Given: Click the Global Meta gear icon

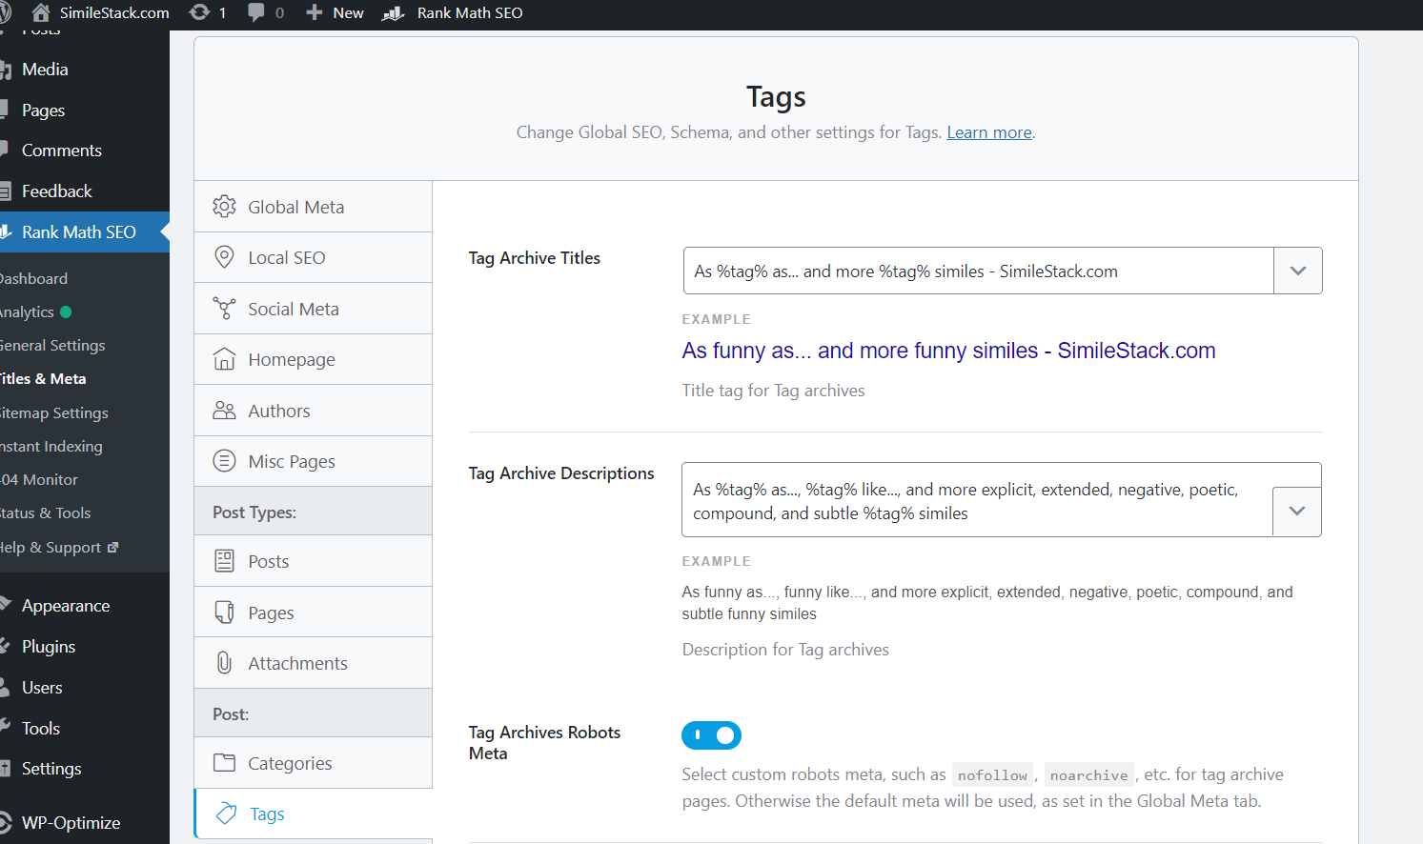Looking at the screenshot, I should tap(224, 207).
